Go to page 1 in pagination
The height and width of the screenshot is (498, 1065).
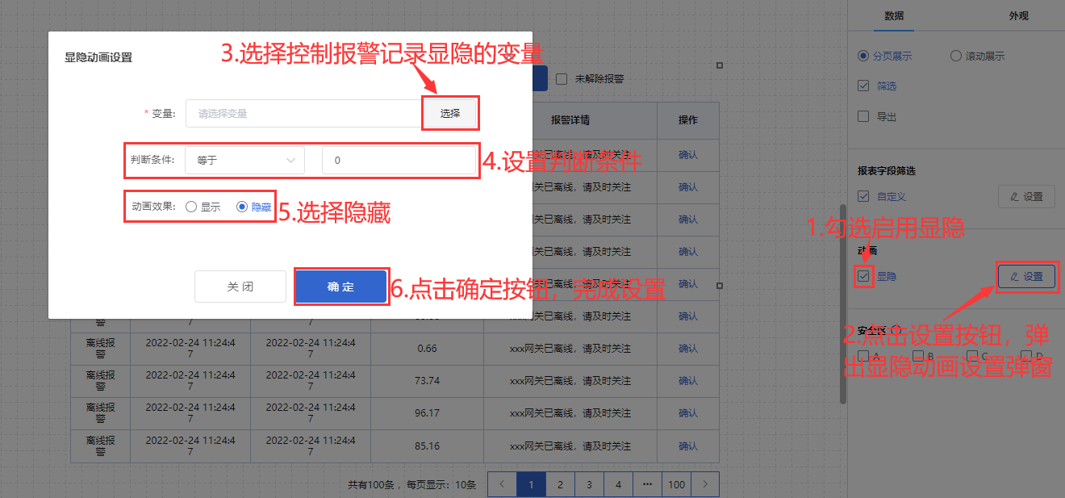(x=531, y=484)
